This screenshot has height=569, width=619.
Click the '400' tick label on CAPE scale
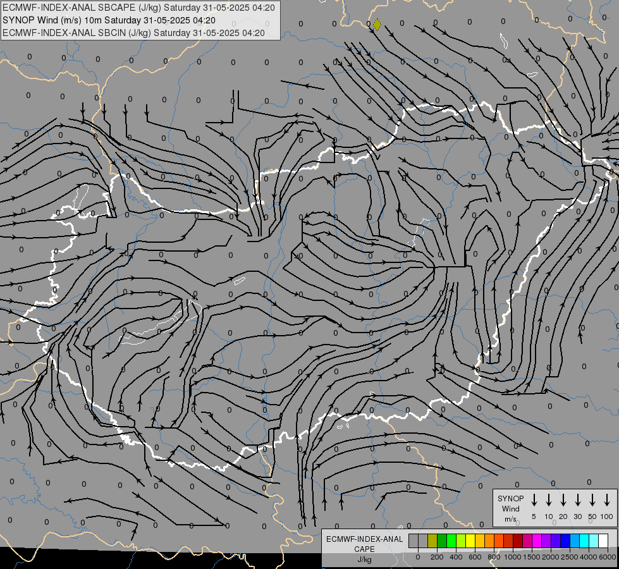pyautogui.click(x=456, y=557)
